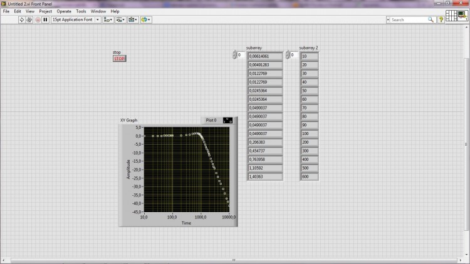Select subarray 2 value 600

tap(310, 177)
